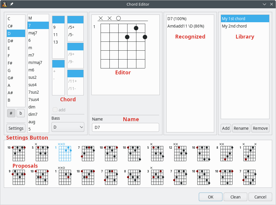
Task: Select My 2nd chord in library
Action: point(234,26)
